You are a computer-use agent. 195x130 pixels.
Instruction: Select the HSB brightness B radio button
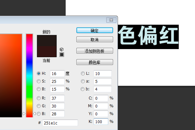tap(39, 89)
